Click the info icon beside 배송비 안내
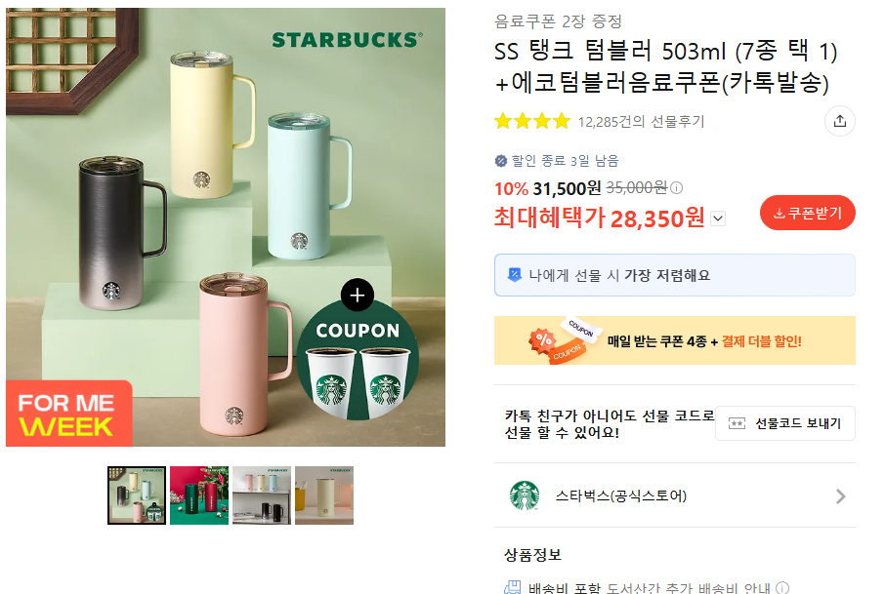Screen dimensions: 885x594 click(x=782, y=588)
